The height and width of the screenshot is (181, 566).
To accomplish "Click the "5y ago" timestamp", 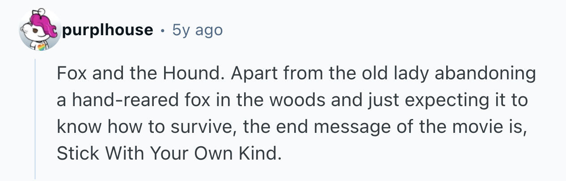I will [197, 30].
